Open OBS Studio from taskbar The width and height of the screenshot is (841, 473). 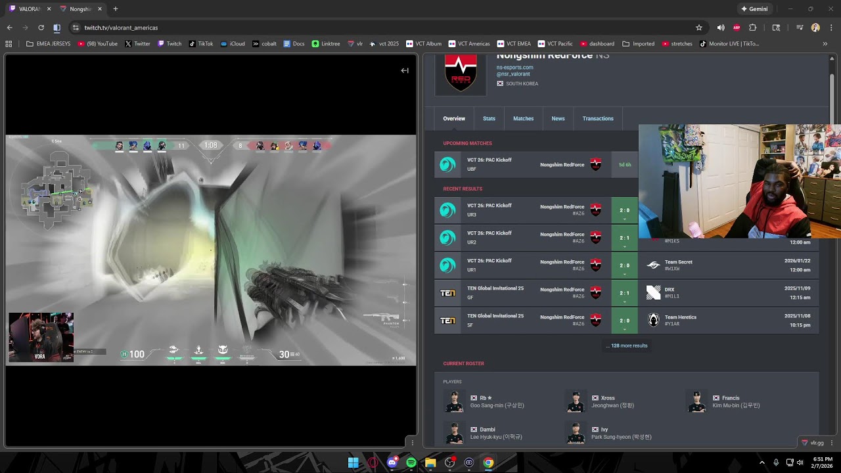450,462
